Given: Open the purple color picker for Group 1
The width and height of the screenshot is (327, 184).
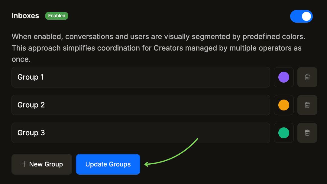Looking at the screenshot, I should [283, 77].
